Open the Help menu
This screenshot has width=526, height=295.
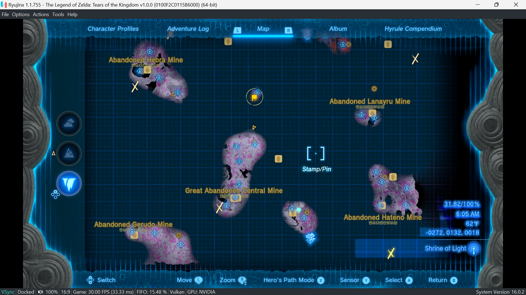click(x=72, y=14)
